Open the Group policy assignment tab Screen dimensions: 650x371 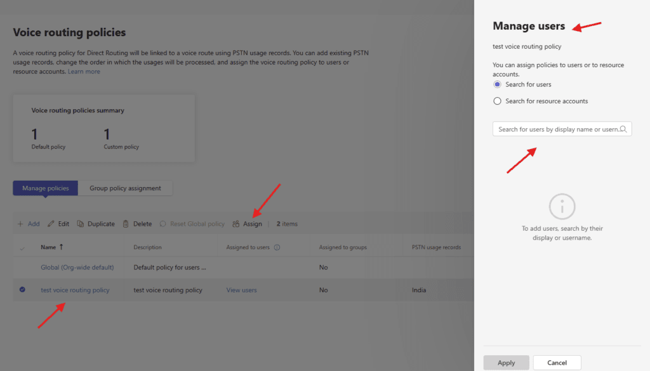[125, 188]
